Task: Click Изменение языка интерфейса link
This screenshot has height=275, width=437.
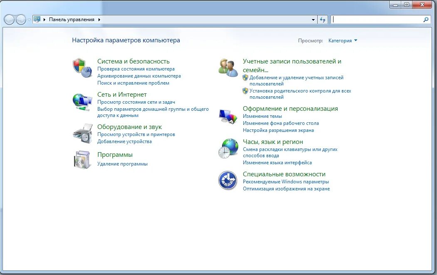Action: pos(277,163)
